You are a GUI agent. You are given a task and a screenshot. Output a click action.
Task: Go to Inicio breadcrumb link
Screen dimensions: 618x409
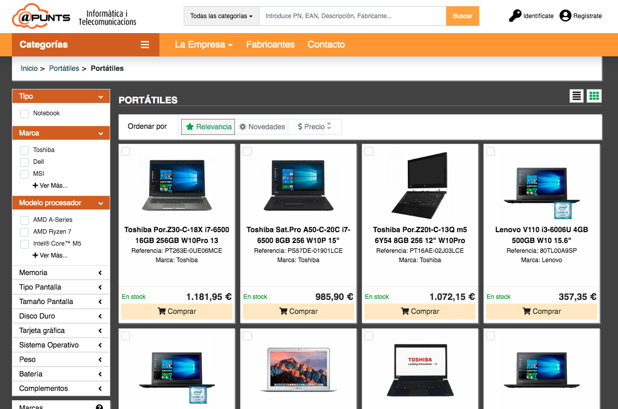pyautogui.click(x=29, y=68)
